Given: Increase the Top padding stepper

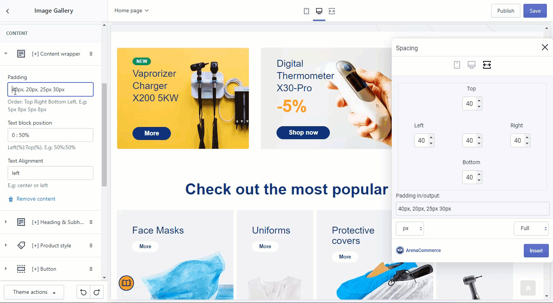Looking at the screenshot, I should pos(479,101).
